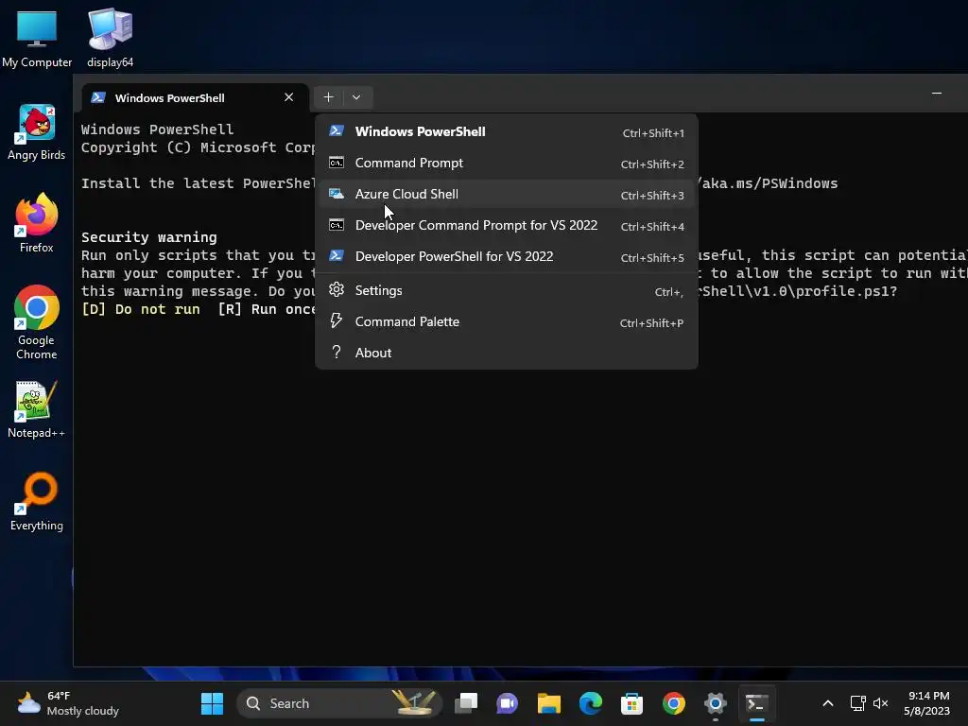Select the display64 desktop icon
The image size is (968, 726).
pyautogui.click(x=110, y=37)
